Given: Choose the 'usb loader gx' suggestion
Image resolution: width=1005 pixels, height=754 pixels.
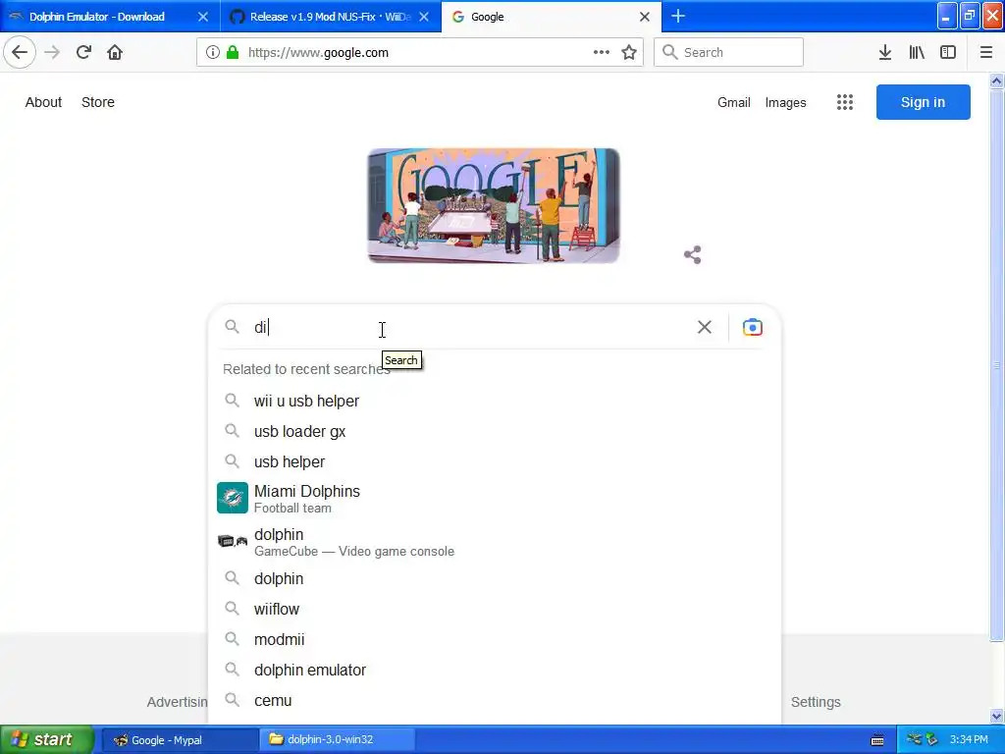Looking at the screenshot, I should click(495, 432).
